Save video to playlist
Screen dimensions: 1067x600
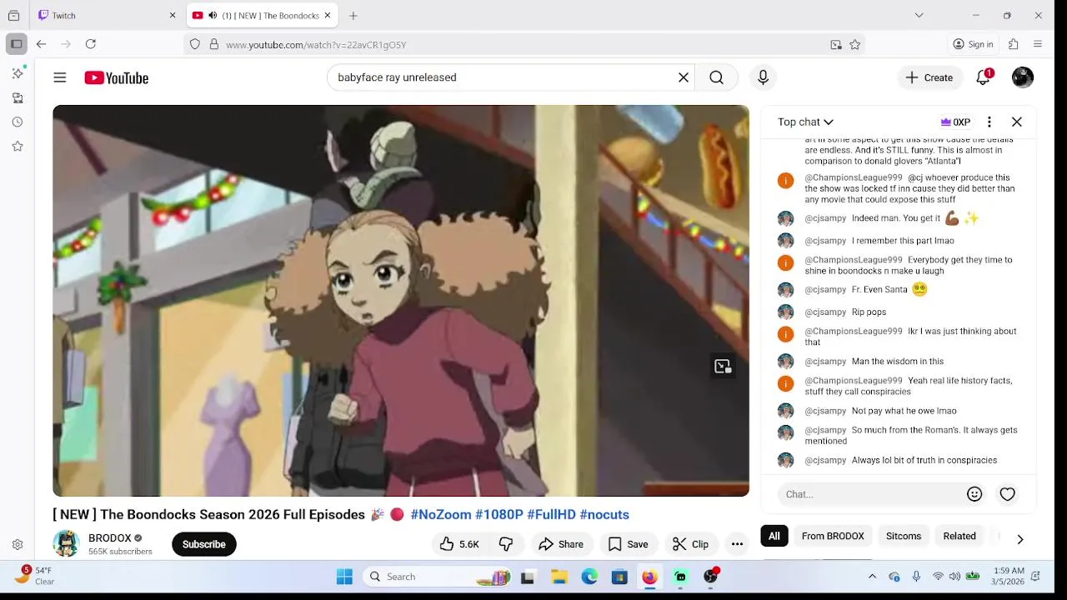pyautogui.click(x=628, y=544)
